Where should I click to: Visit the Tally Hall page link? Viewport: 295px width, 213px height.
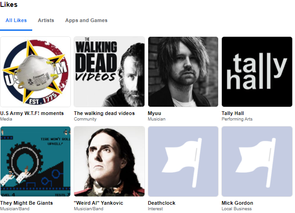(x=233, y=113)
